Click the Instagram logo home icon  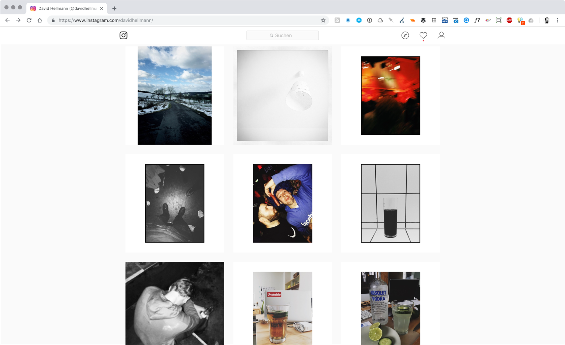coord(123,35)
